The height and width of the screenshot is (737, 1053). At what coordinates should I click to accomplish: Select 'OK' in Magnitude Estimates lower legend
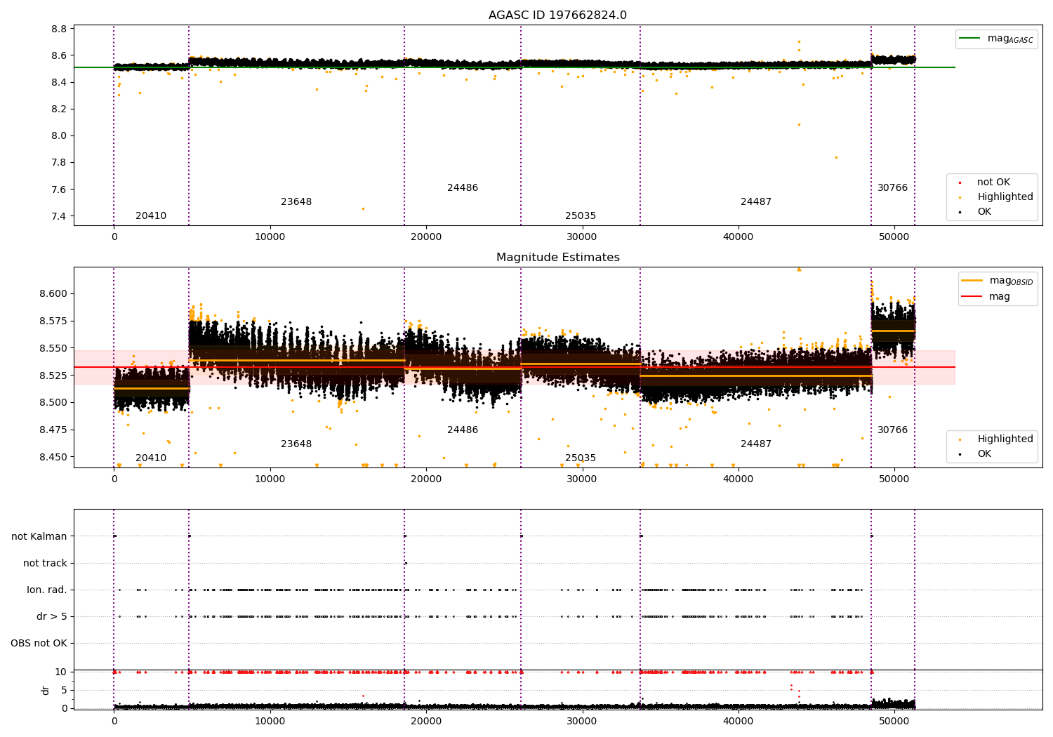point(984,454)
